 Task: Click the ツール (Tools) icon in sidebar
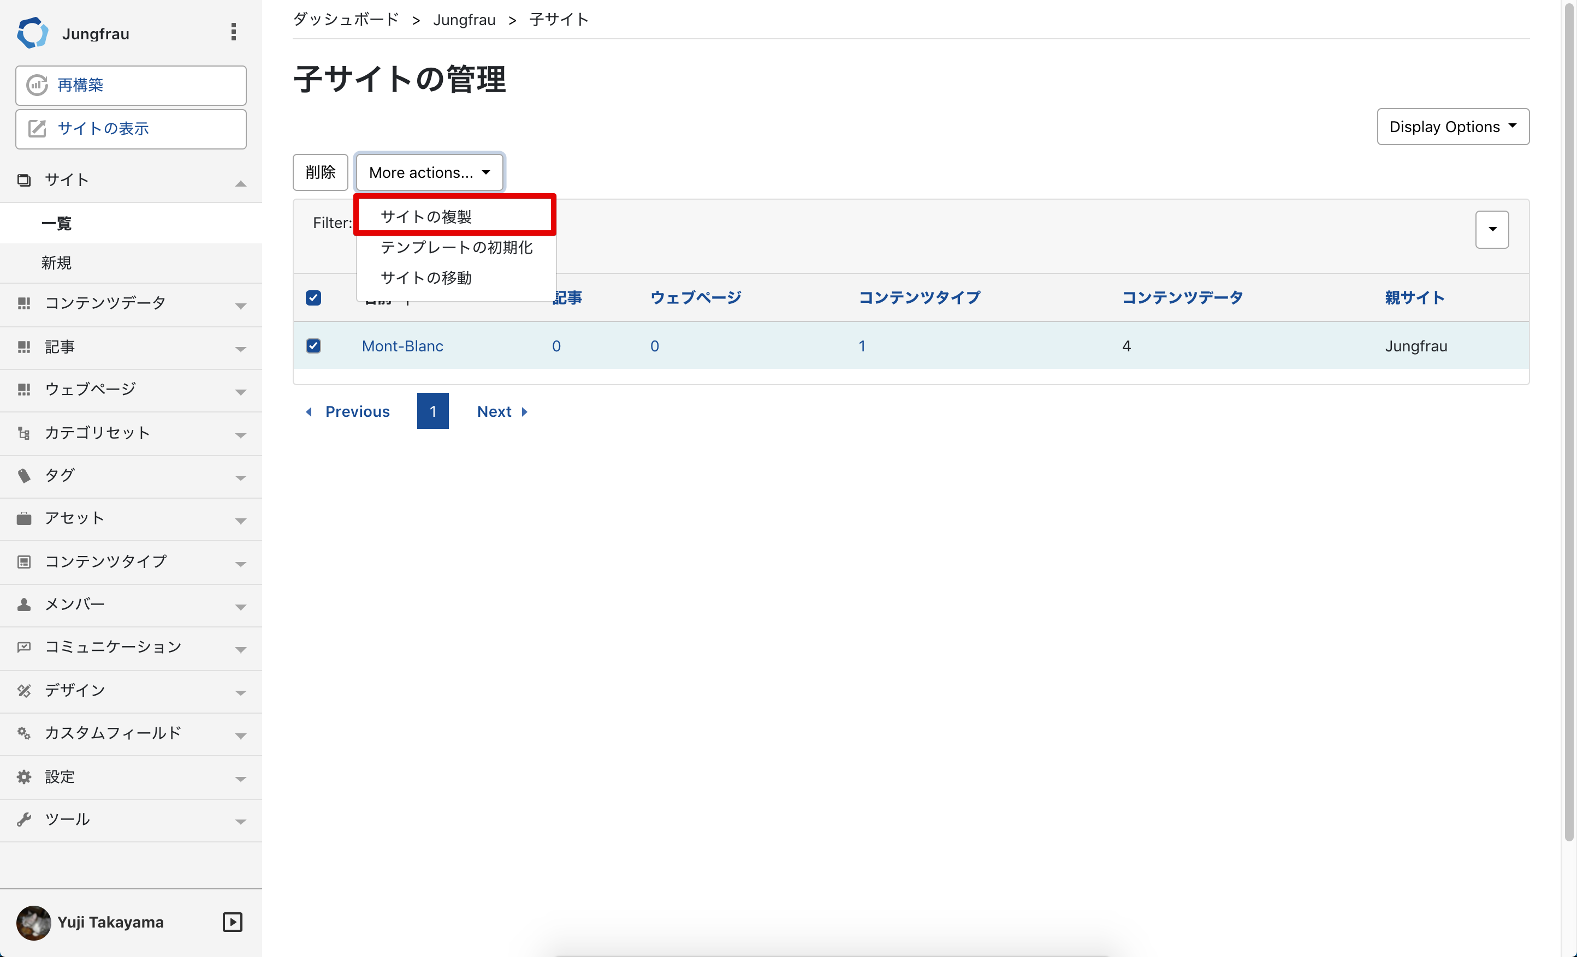pos(25,818)
